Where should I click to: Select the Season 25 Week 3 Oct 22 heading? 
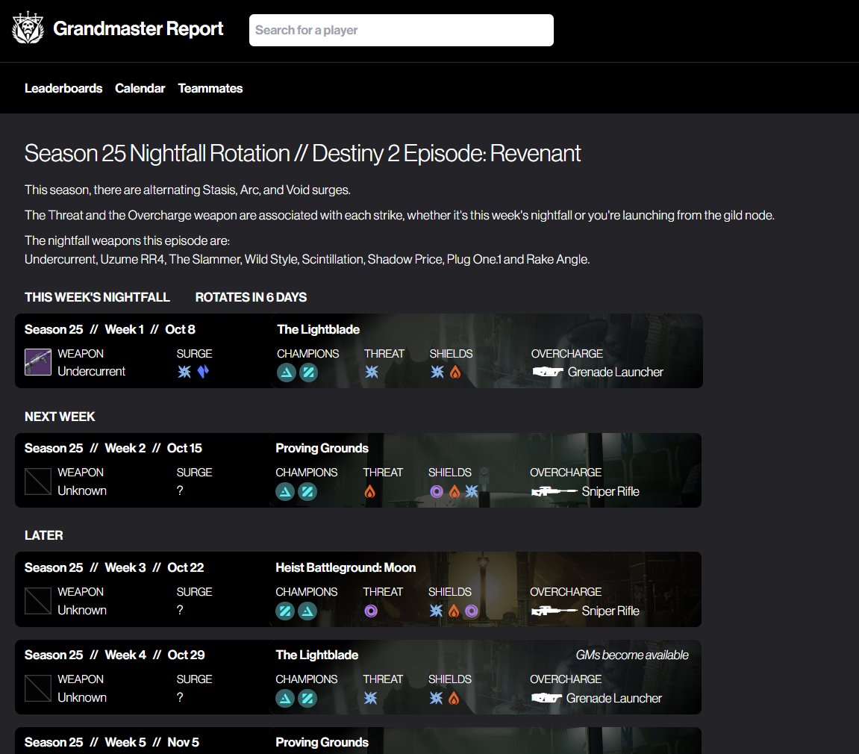[x=114, y=567]
